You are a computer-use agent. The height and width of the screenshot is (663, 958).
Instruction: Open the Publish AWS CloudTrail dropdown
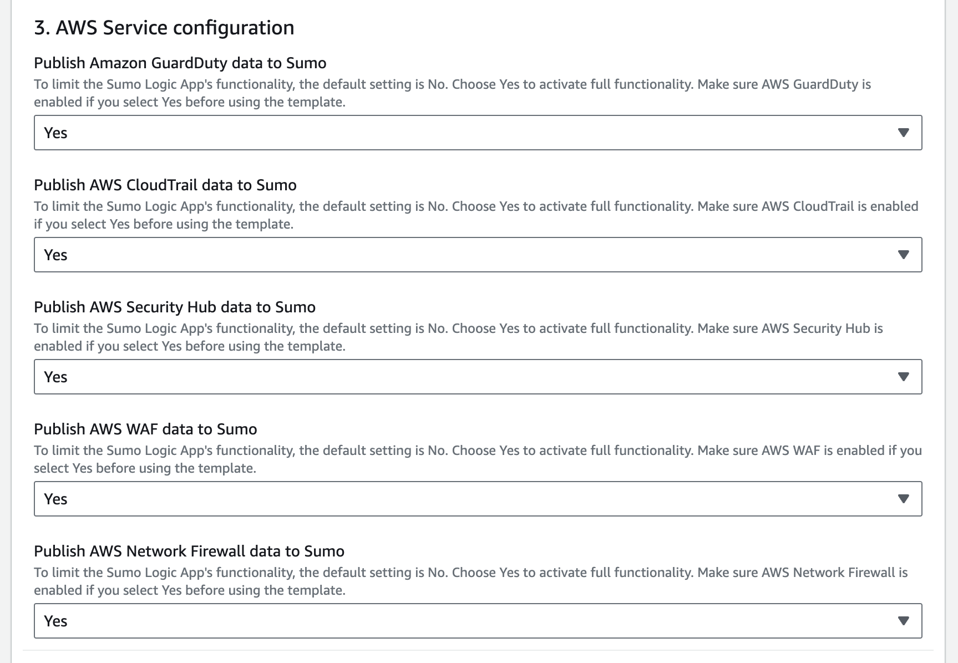(477, 255)
